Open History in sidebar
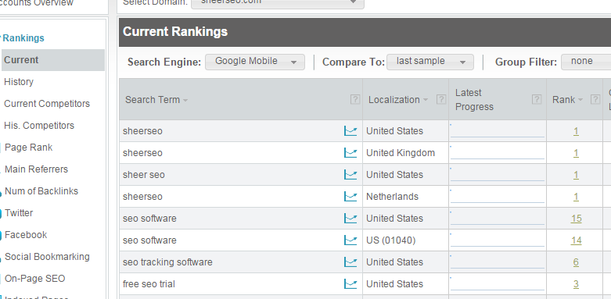611x299 pixels. 19,82
